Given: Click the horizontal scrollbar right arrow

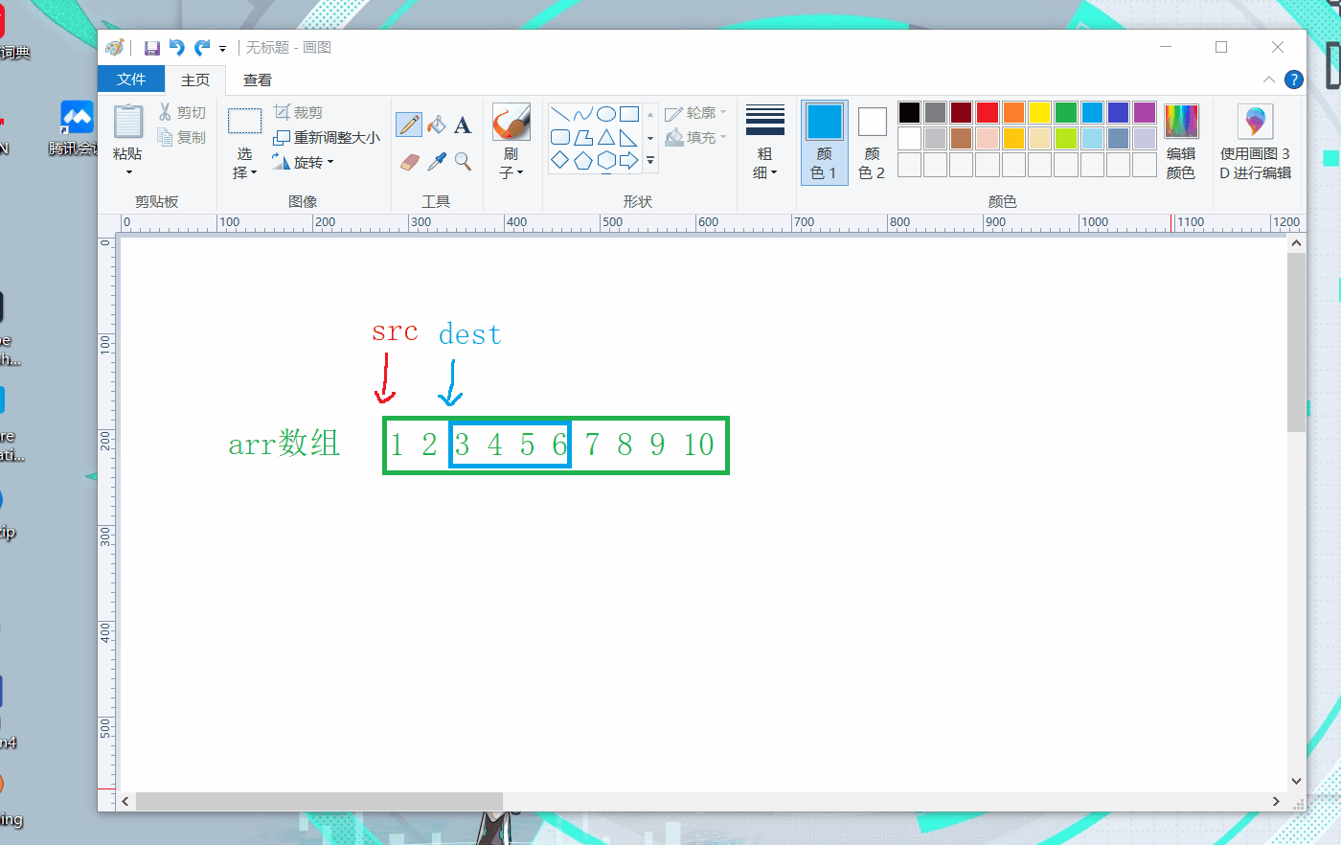Looking at the screenshot, I should 1276,801.
